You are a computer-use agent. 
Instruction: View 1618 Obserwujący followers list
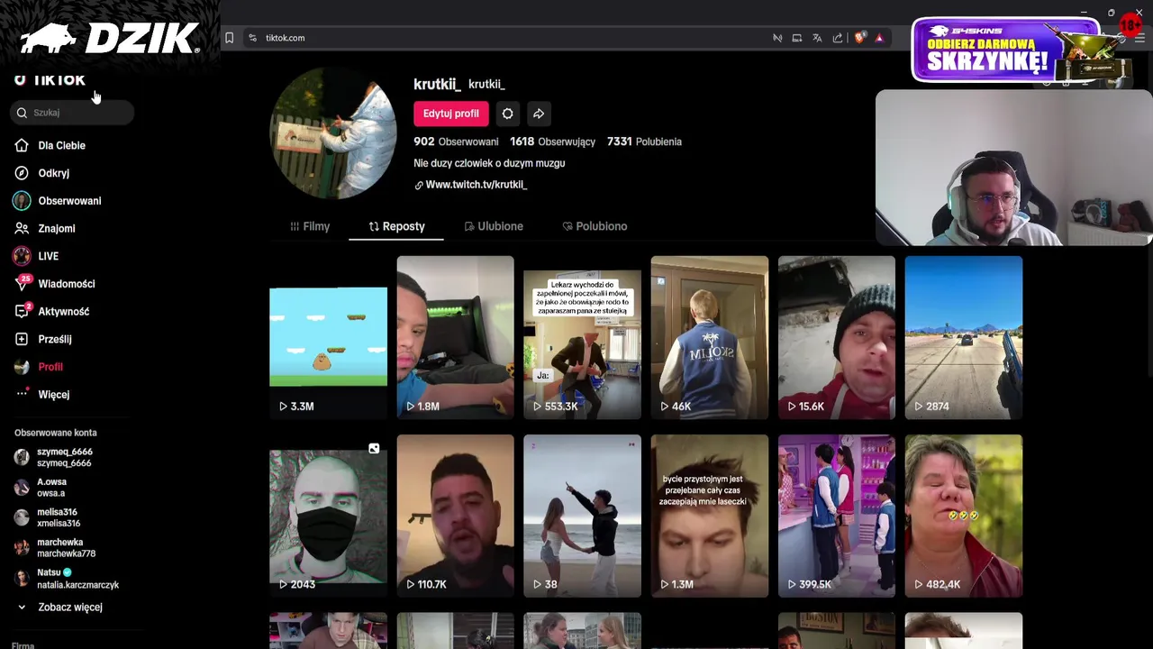[552, 142]
